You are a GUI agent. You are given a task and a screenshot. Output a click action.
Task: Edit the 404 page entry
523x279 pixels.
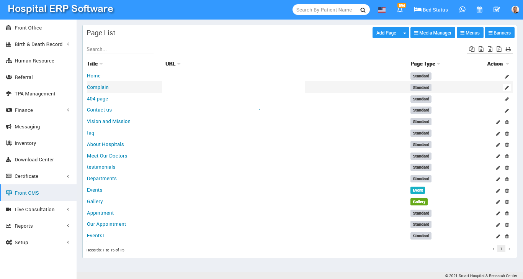click(507, 99)
